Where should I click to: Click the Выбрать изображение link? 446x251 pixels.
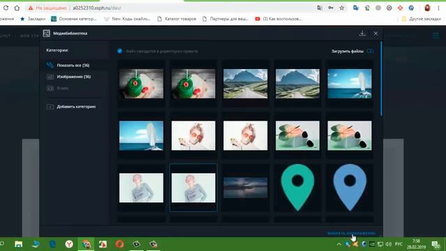351,233
